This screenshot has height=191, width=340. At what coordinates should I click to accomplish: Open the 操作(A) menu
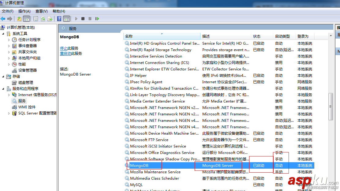click(x=25, y=11)
